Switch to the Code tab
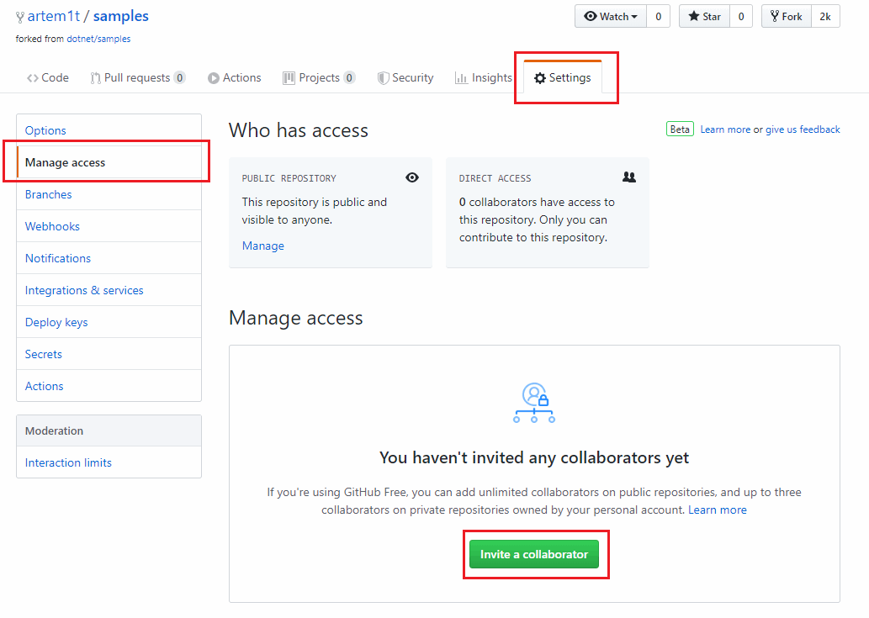The height and width of the screenshot is (618, 869). coord(48,77)
